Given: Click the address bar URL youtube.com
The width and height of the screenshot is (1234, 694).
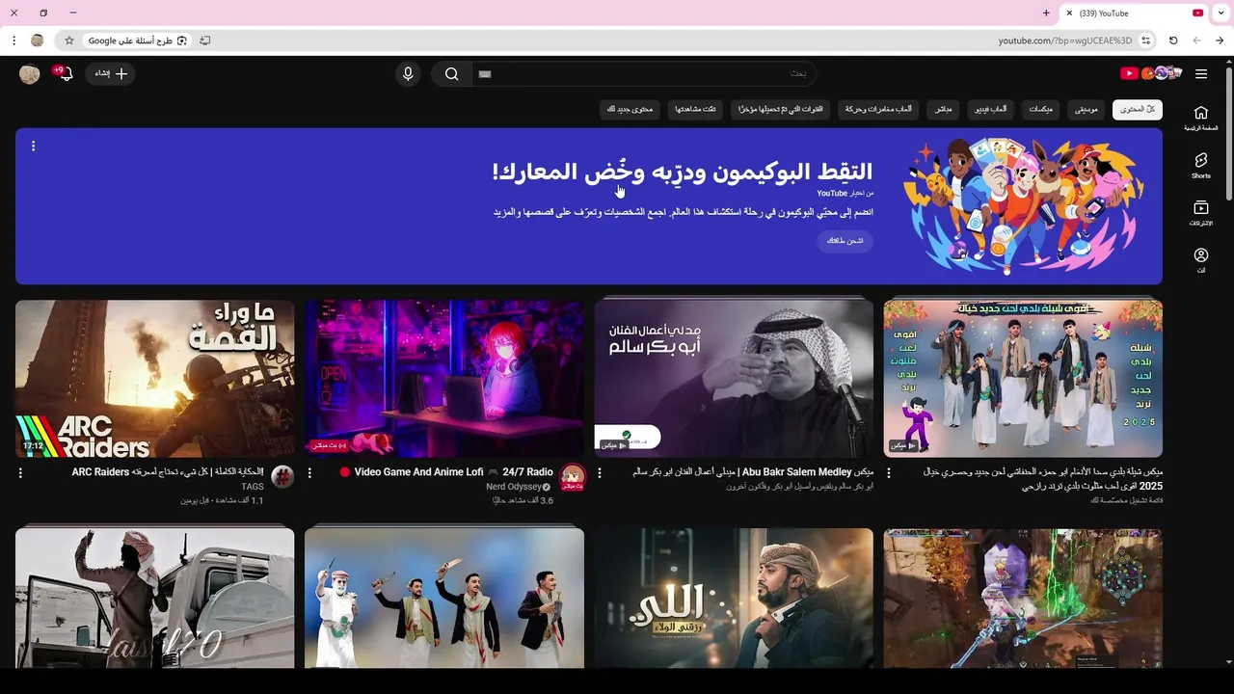Looking at the screenshot, I should point(1065,40).
